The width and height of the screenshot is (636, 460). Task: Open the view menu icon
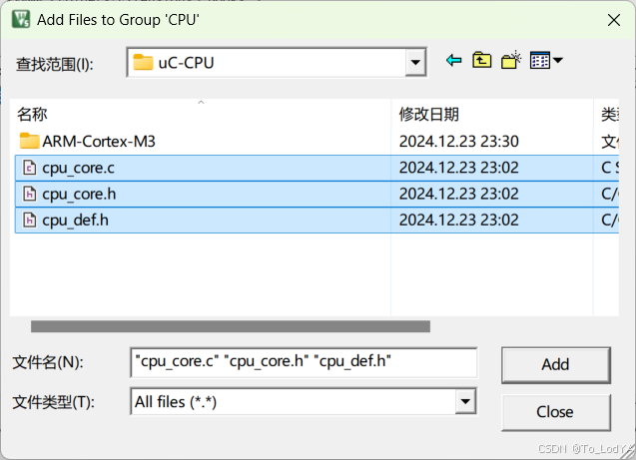point(546,61)
